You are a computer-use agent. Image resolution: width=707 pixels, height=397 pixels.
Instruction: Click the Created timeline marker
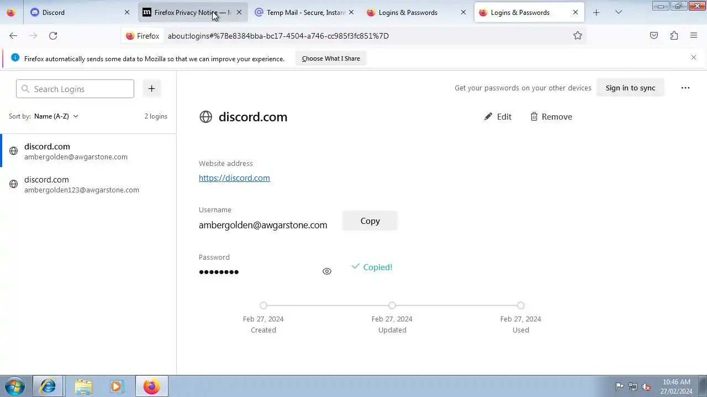[x=263, y=305]
